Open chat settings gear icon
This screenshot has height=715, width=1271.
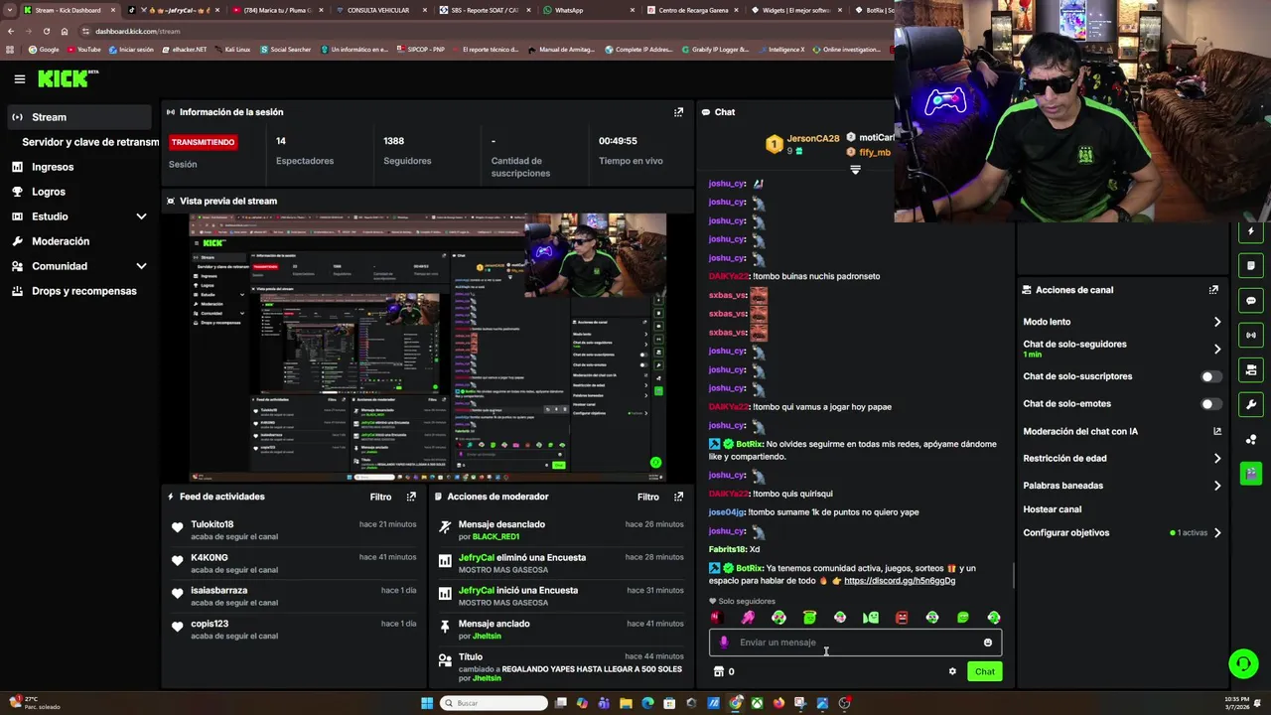tap(952, 671)
